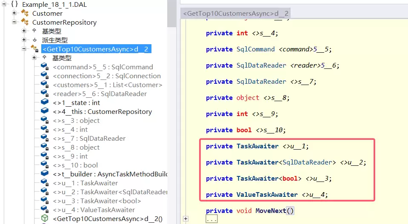
Task: Expand 基类型 under CustomerRepository
Action: click(x=24, y=31)
